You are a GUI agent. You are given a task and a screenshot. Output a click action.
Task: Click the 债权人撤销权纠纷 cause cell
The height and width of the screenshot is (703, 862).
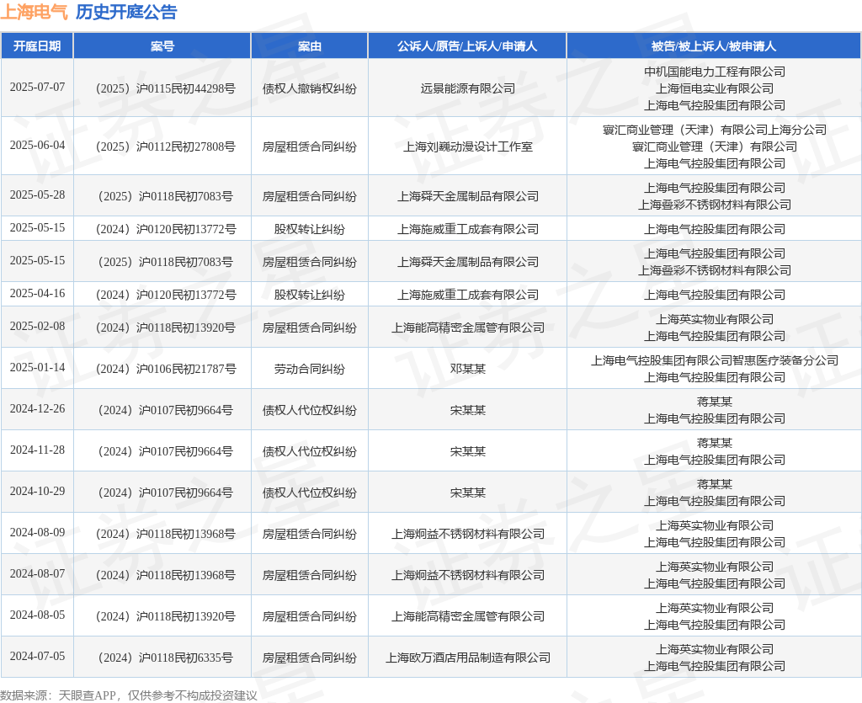(310, 88)
